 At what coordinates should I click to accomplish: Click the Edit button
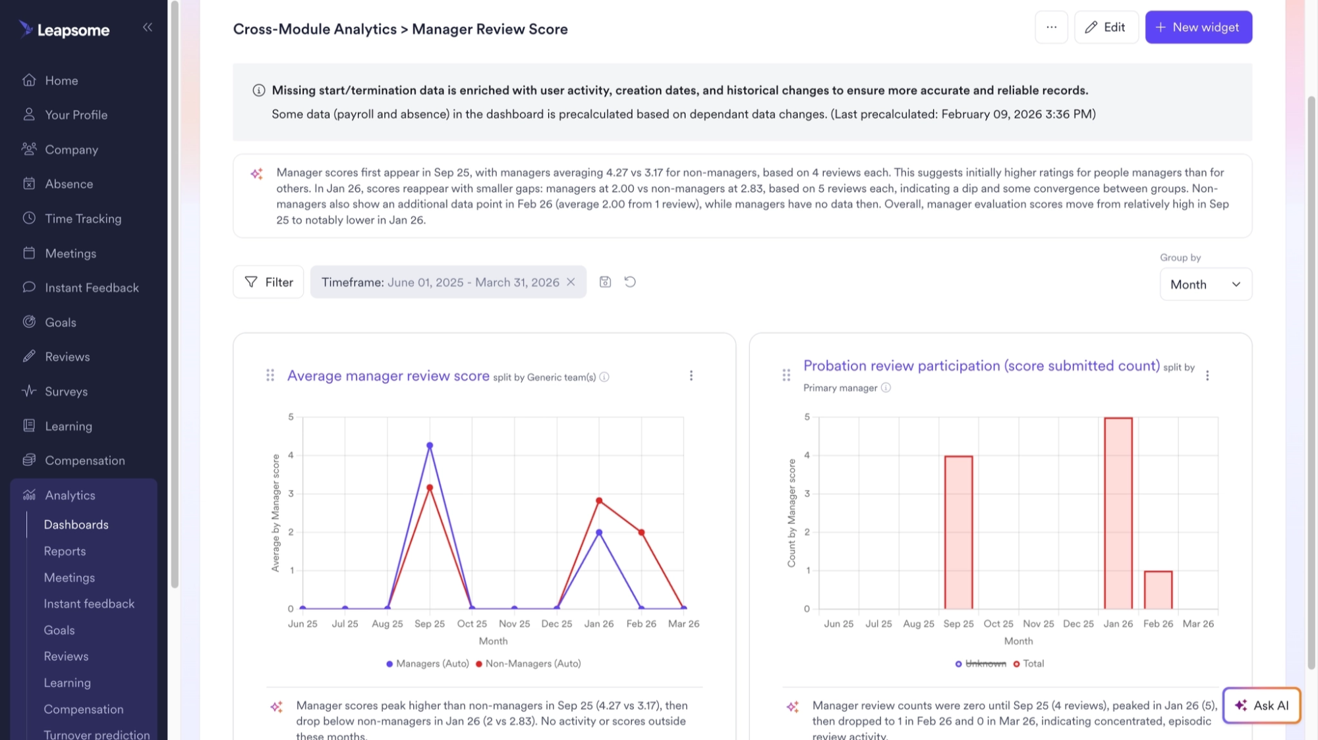(x=1106, y=27)
